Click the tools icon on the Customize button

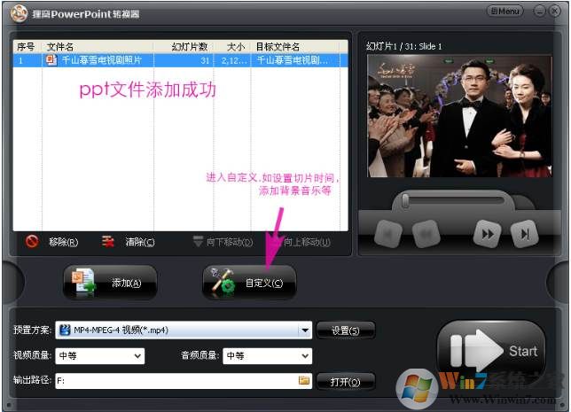tap(223, 282)
